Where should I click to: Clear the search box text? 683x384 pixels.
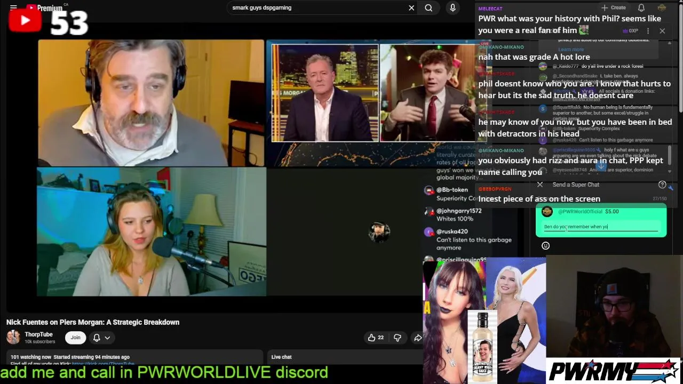(411, 8)
